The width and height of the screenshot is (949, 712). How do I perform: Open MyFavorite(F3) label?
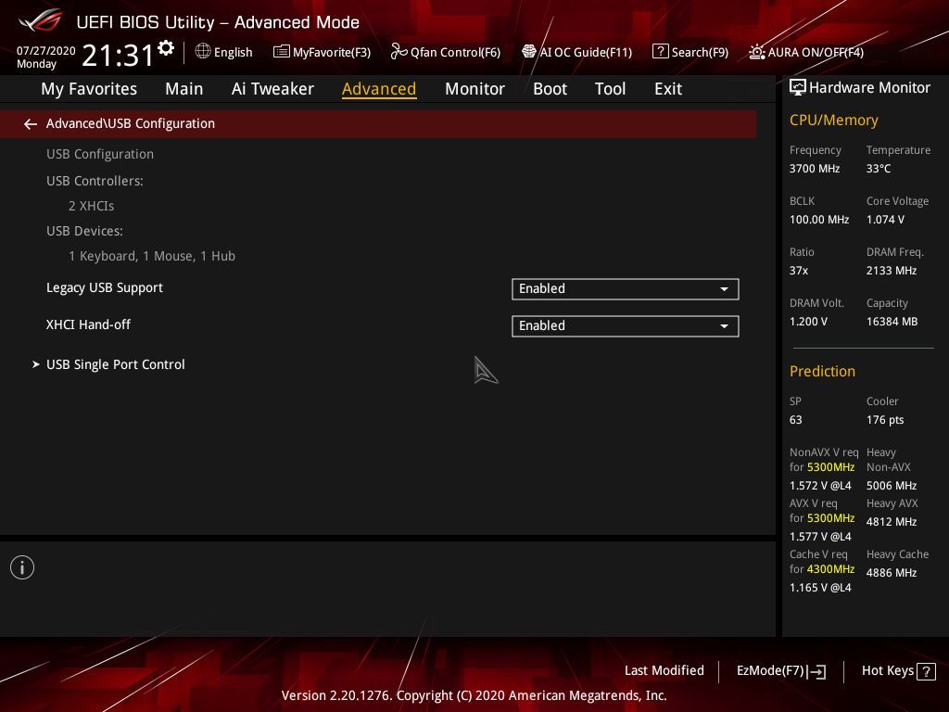point(332,52)
